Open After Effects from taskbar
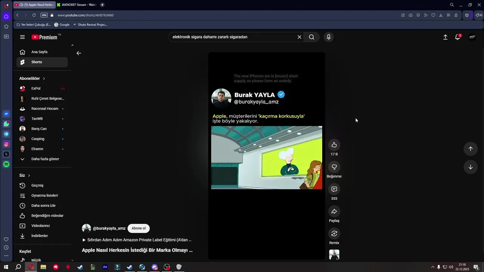Screen dimensions: 484x272 105,267
